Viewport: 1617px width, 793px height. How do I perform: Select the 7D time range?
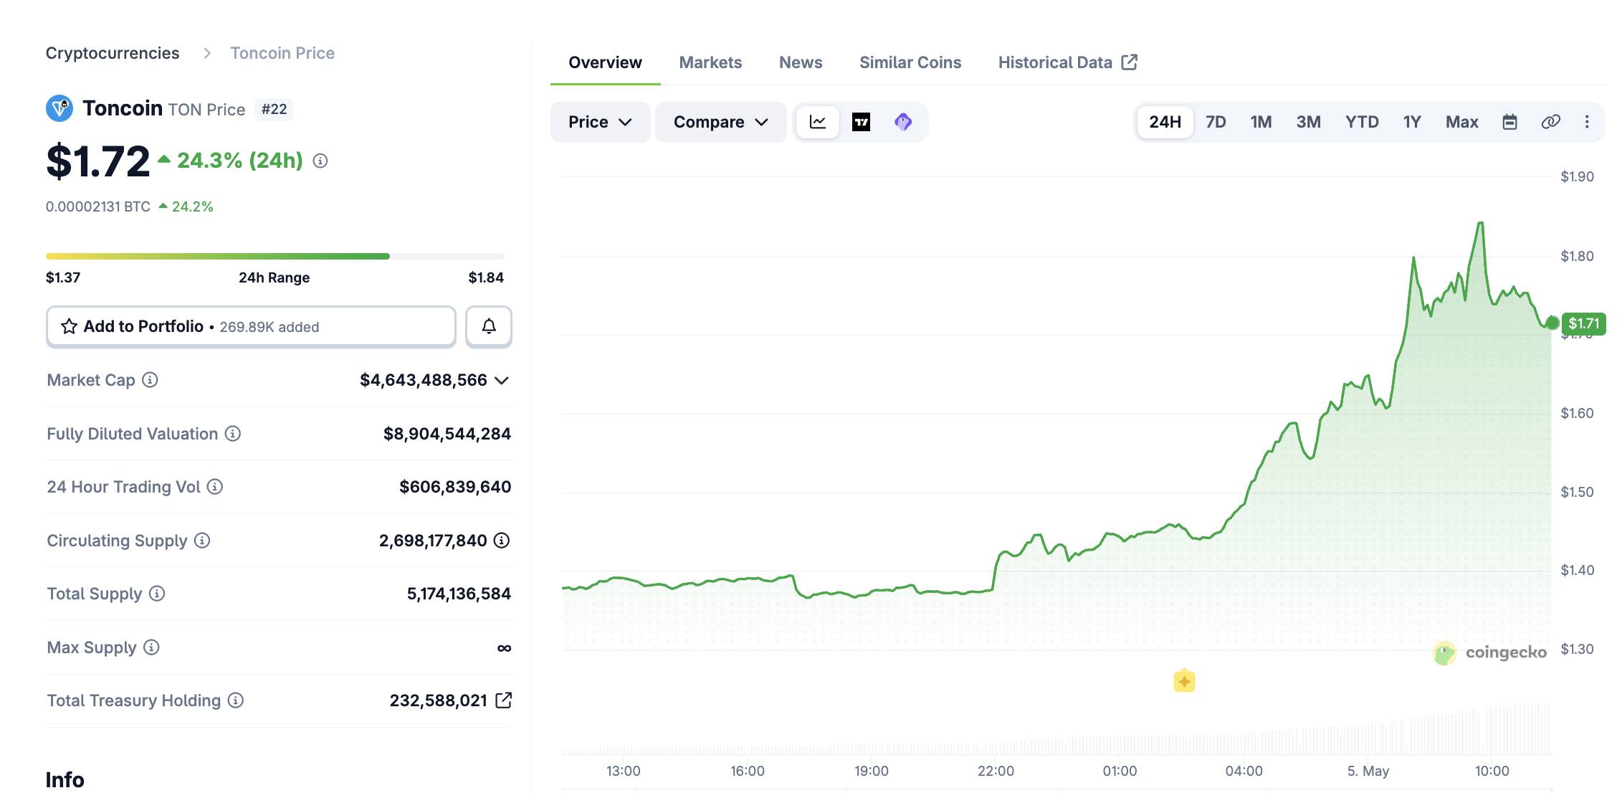pos(1216,122)
